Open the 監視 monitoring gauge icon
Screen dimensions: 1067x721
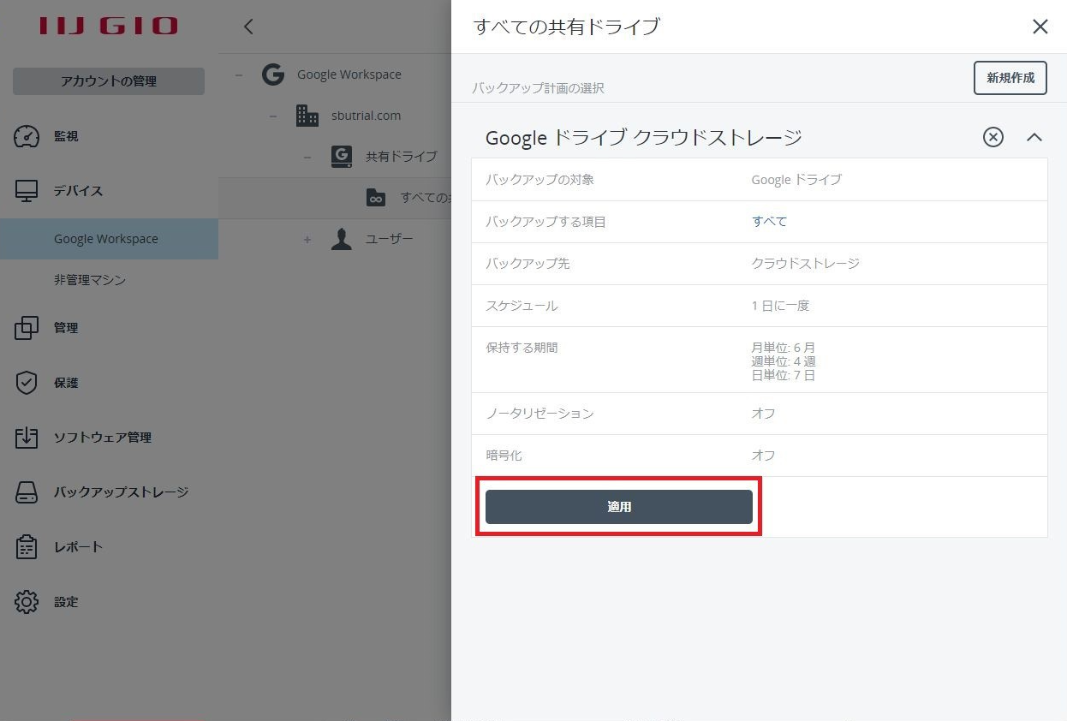(27, 136)
